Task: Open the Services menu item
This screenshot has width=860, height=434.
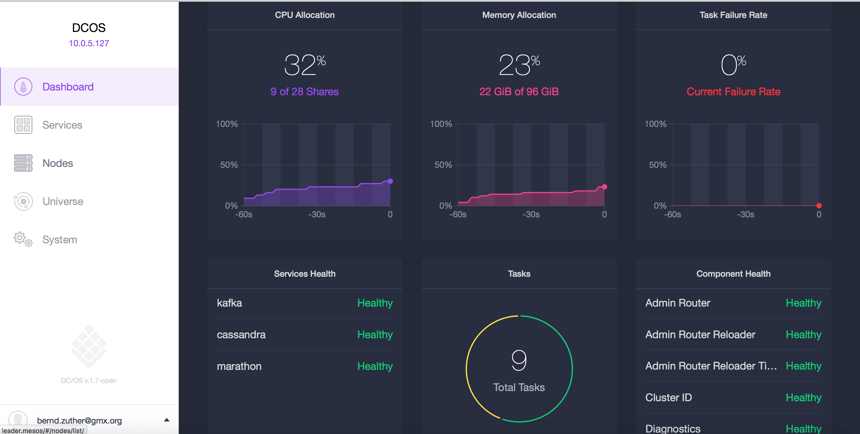Action: (62, 125)
